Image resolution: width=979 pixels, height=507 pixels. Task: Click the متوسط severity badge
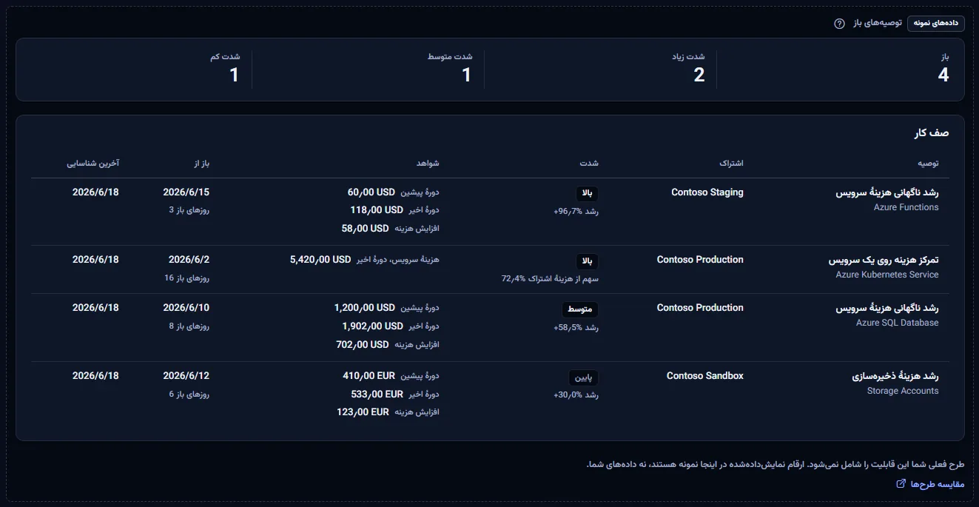[580, 309]
